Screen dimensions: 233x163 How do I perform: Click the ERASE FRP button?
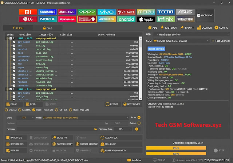pos(62,138)
